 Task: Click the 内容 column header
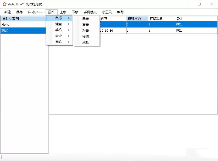pyautogui.click(x=113, y=19)
